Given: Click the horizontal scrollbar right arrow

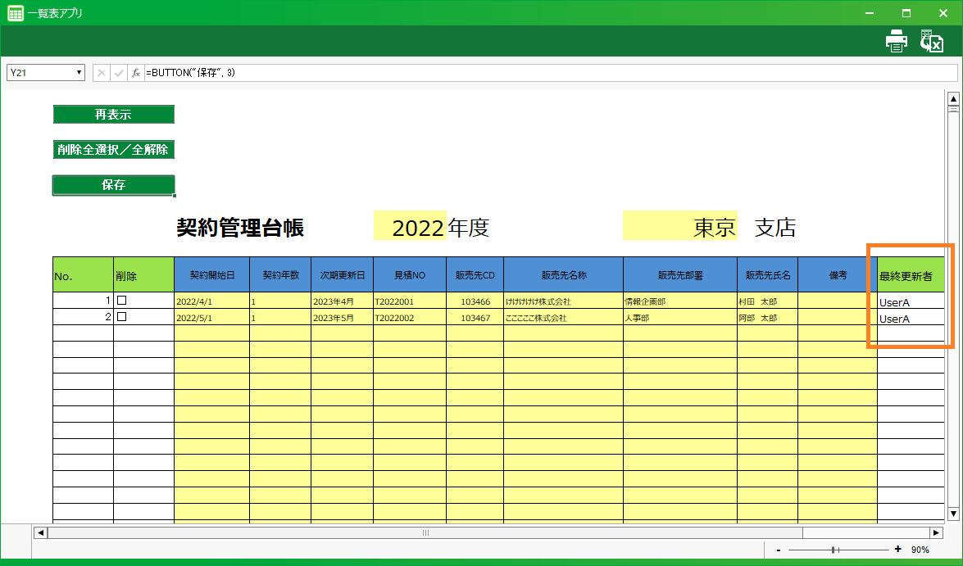Looking at the screenshot, I should click(x=936, y=532).
